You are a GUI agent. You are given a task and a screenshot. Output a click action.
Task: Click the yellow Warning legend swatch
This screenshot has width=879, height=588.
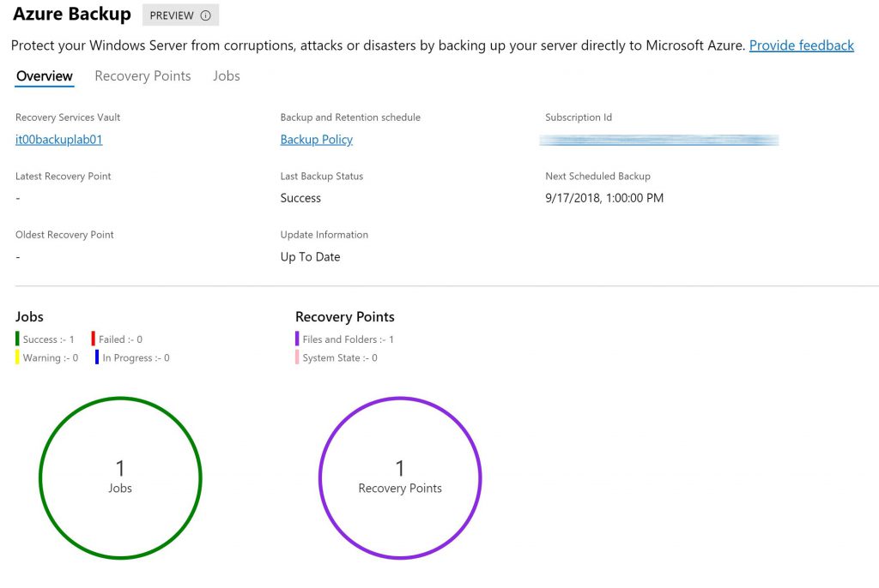point(17,357)
